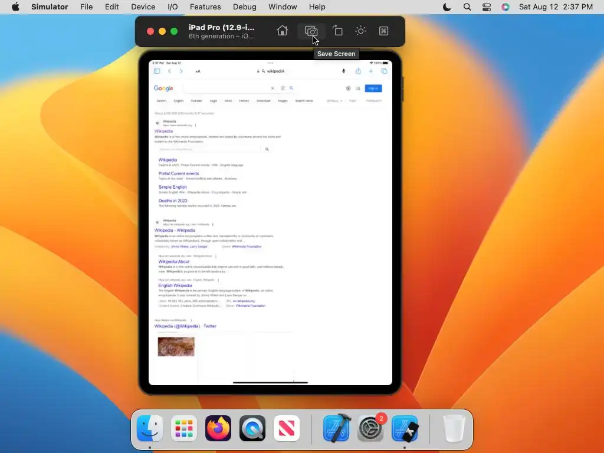Open the Apple menu
The height and width of the screenshot is (453, 604).
pos(15,7)
